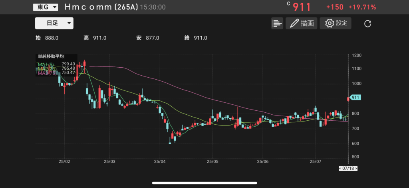Click the 単純移動平均 indicator label
The image size is (409, 188).
[51, 56]
